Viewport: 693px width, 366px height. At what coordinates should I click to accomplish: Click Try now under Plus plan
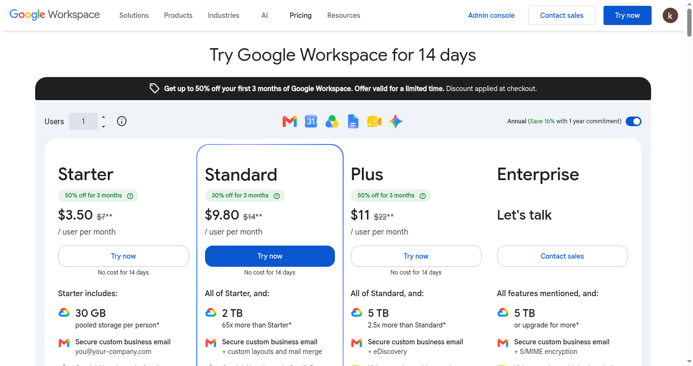click(x=416, y=256)
